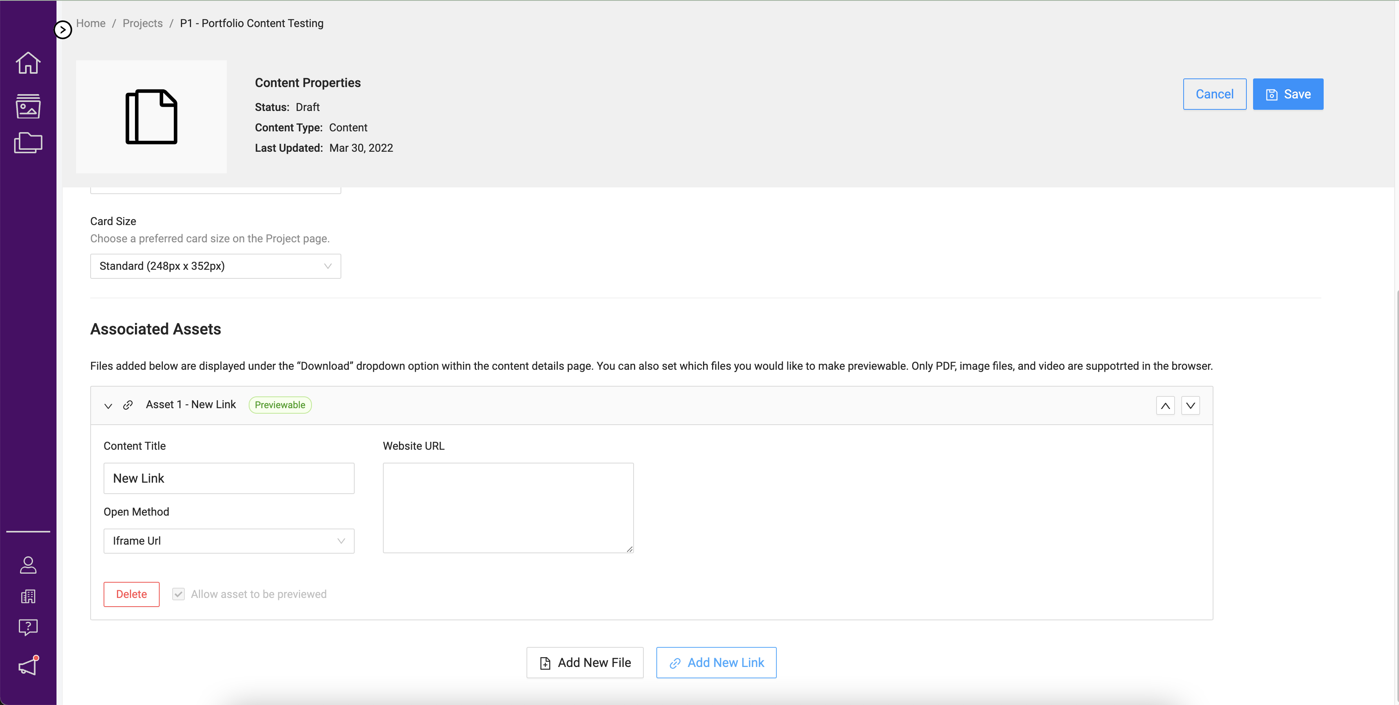Click the Cancel button
The width and height of the screenshot is (1399, 705).
[x=1214, y=94]
